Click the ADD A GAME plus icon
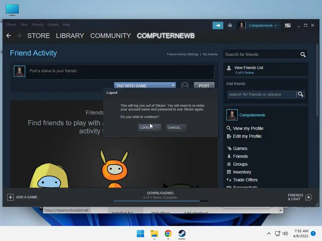This screenshot has height=241, width=322. pyautogui.click(x=10, y=197)
